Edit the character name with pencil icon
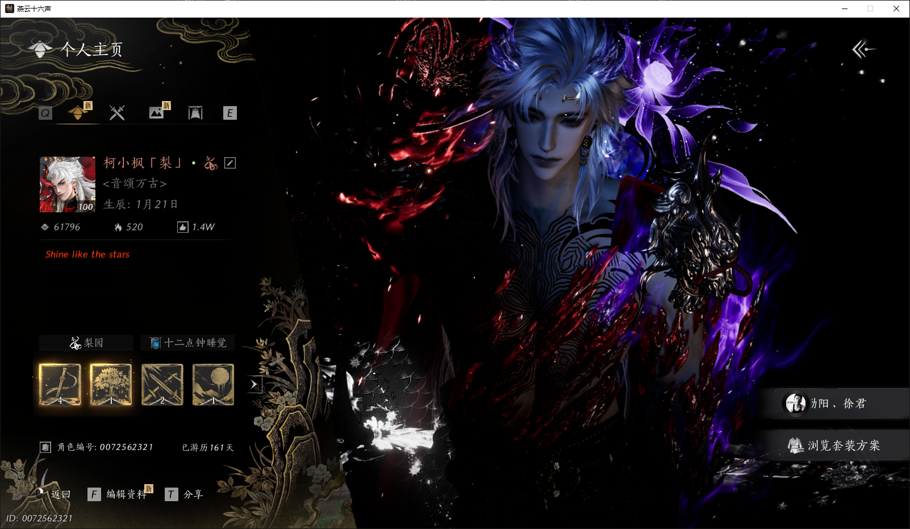The image size is (910, 529). [x=230, y=163]
